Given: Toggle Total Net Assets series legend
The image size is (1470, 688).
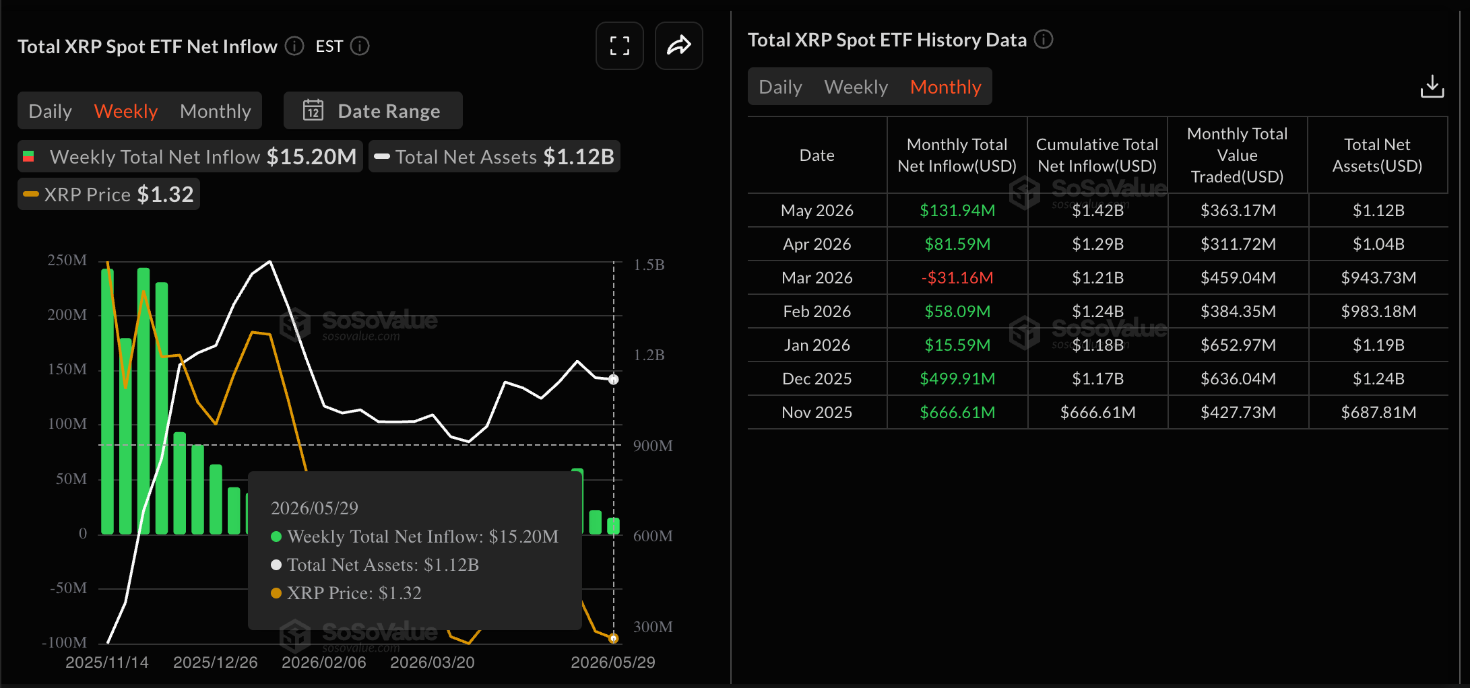Looking at the screenshot, I should (494, 156).
